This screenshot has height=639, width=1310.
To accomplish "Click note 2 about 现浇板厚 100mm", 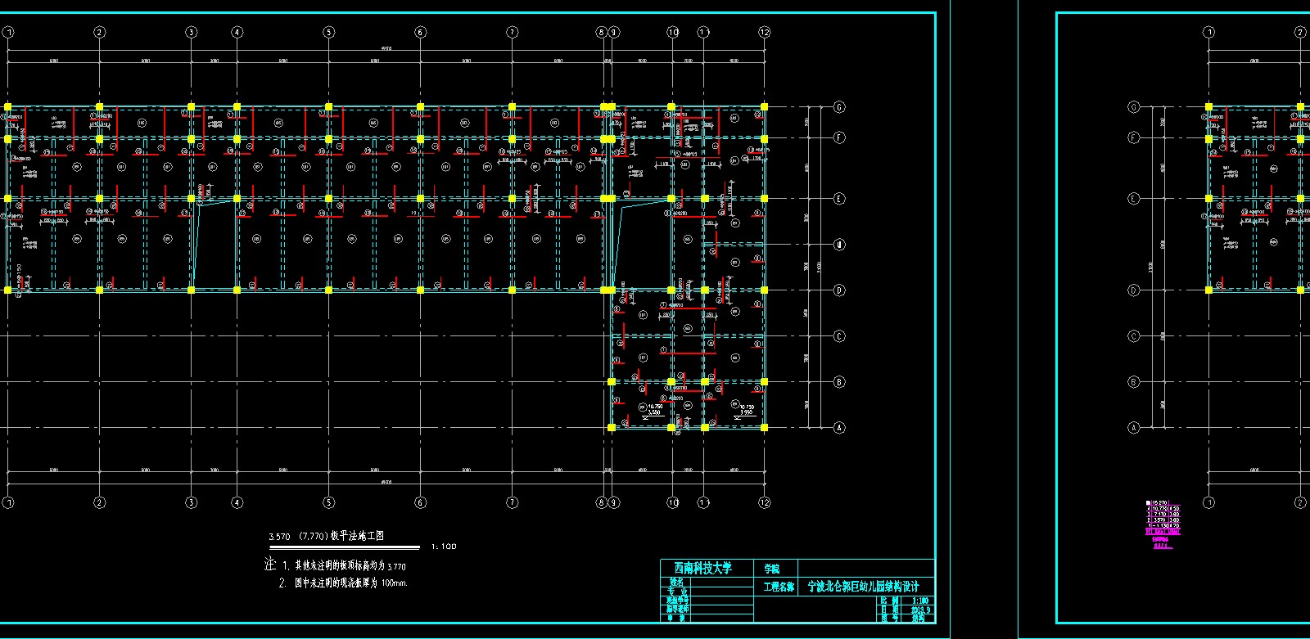I will (343, 583).
